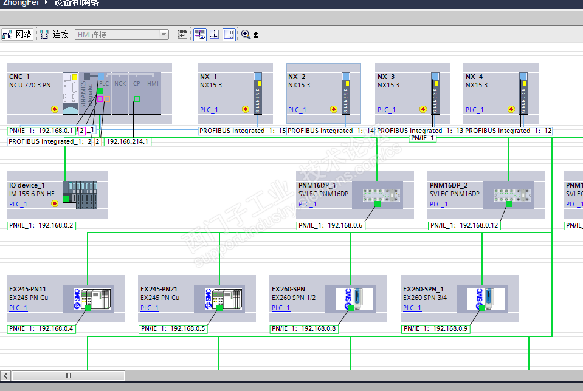The image size is (583, 391).
Task: Select the HMI slot in CNC_1
Action: point(153,93)
